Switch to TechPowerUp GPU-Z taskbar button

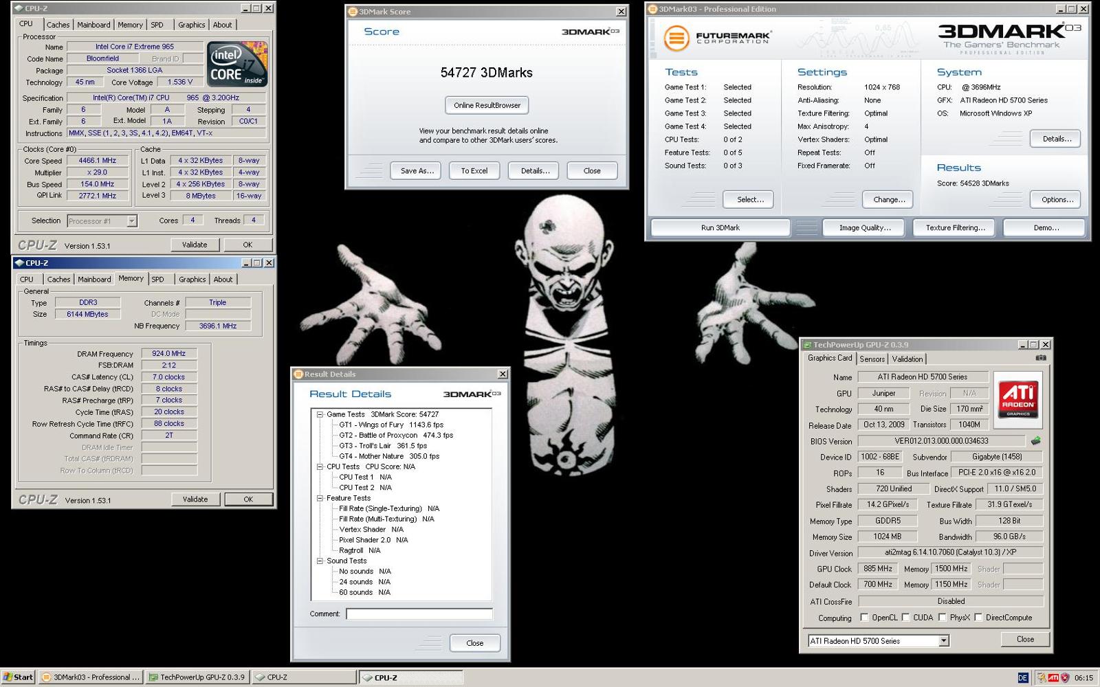point(197,677)
